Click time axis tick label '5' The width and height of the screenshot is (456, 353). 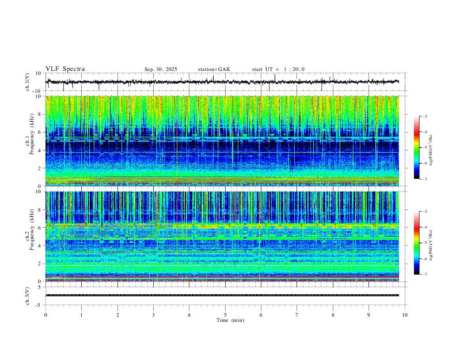tap(225, 315)
